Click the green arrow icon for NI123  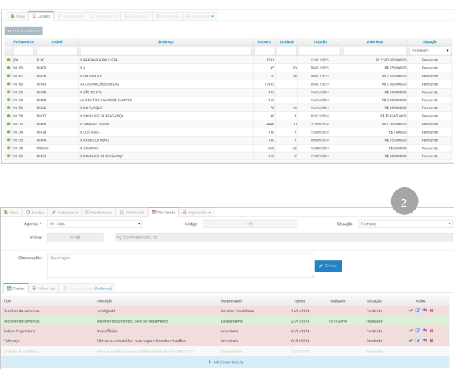coord(8,156)
